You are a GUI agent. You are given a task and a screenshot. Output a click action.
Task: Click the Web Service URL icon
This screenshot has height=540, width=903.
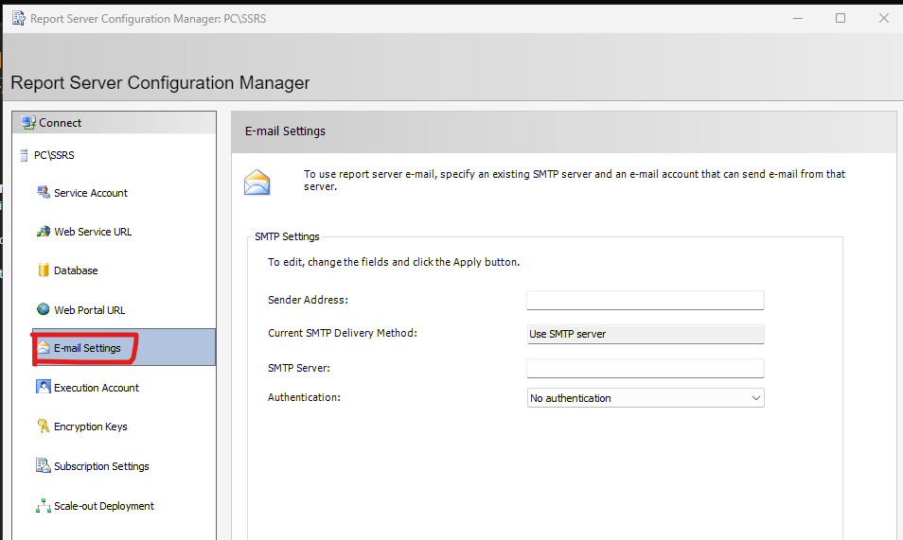44,232
